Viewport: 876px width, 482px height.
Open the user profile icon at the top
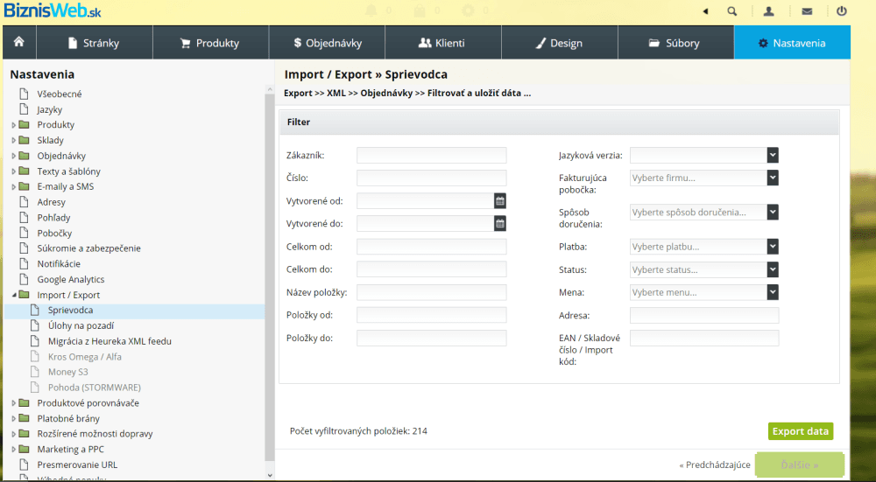(769, 10)
